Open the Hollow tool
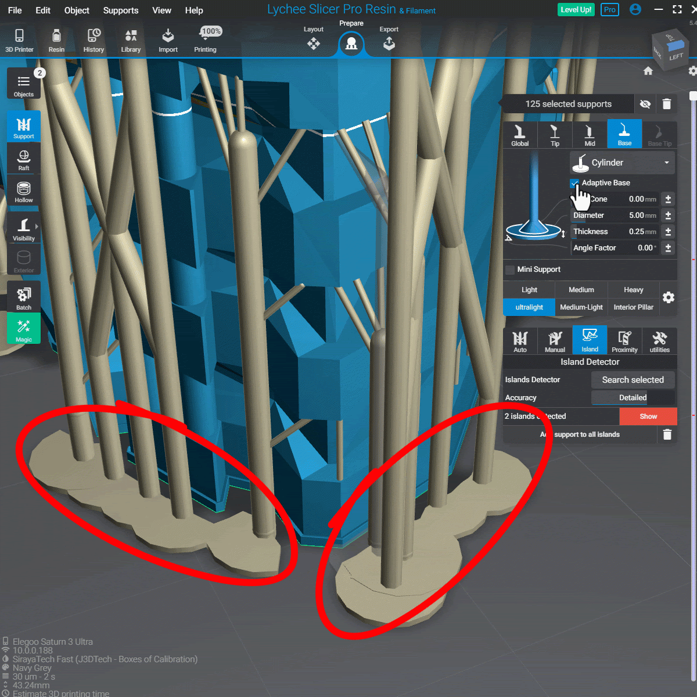 point(24,192)
